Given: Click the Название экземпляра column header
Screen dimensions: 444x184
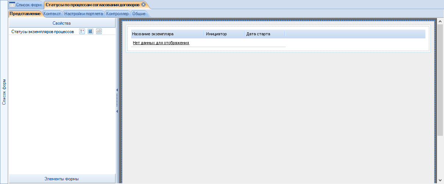Looking at the screenshot, I should tap(167, 34).
